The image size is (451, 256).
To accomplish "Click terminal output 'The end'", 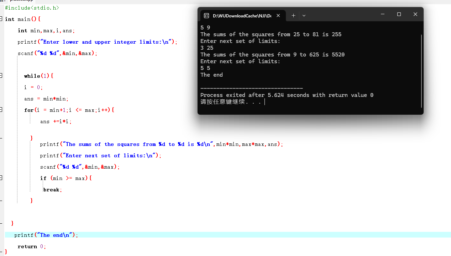I will coord(211,75).
